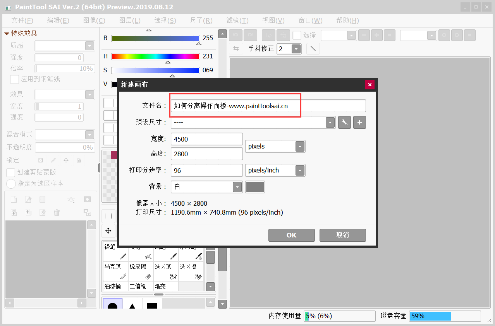Click the S saturation slider bar

[155, 70]
